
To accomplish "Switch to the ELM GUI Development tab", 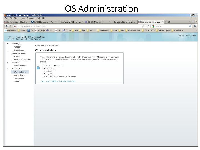I will tap(44, 22).
